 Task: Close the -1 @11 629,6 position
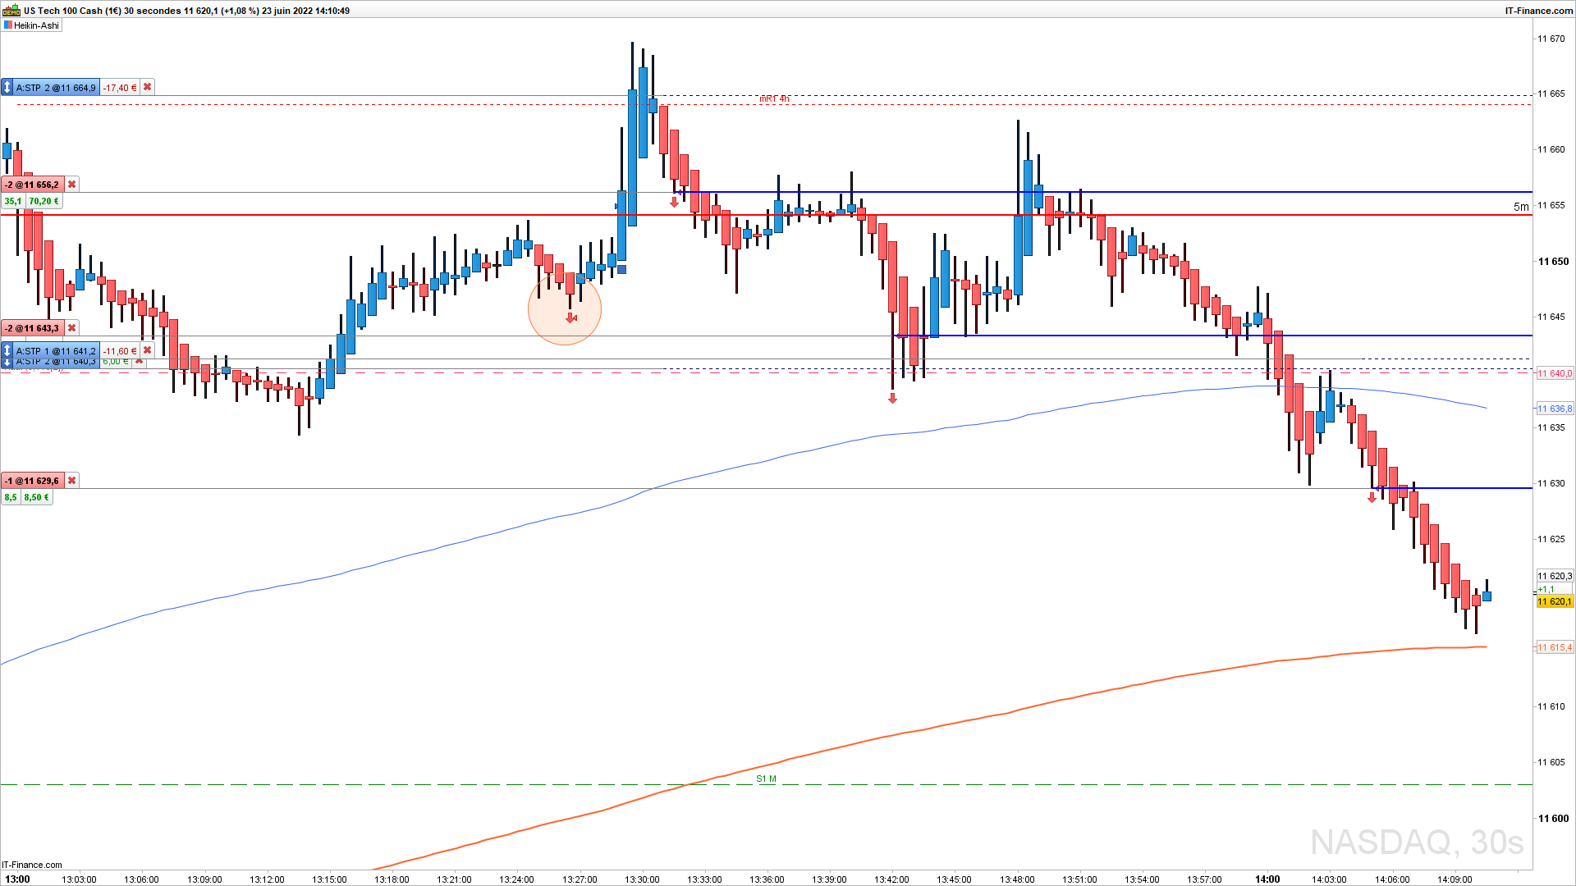[71, 481]
